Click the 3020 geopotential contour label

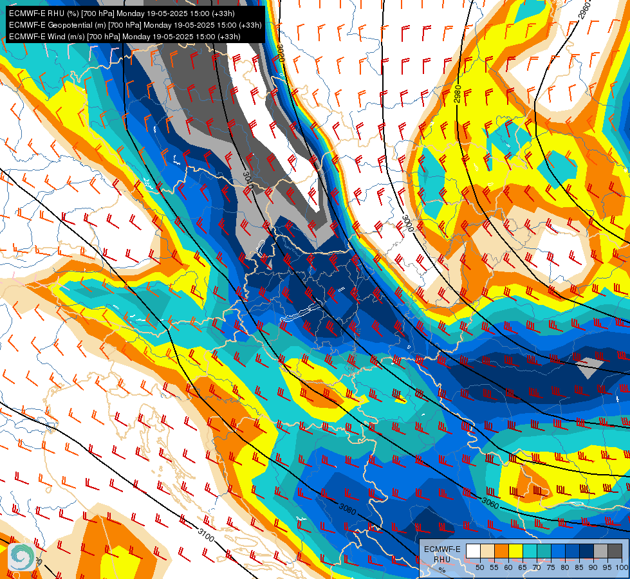pos(281,53)
